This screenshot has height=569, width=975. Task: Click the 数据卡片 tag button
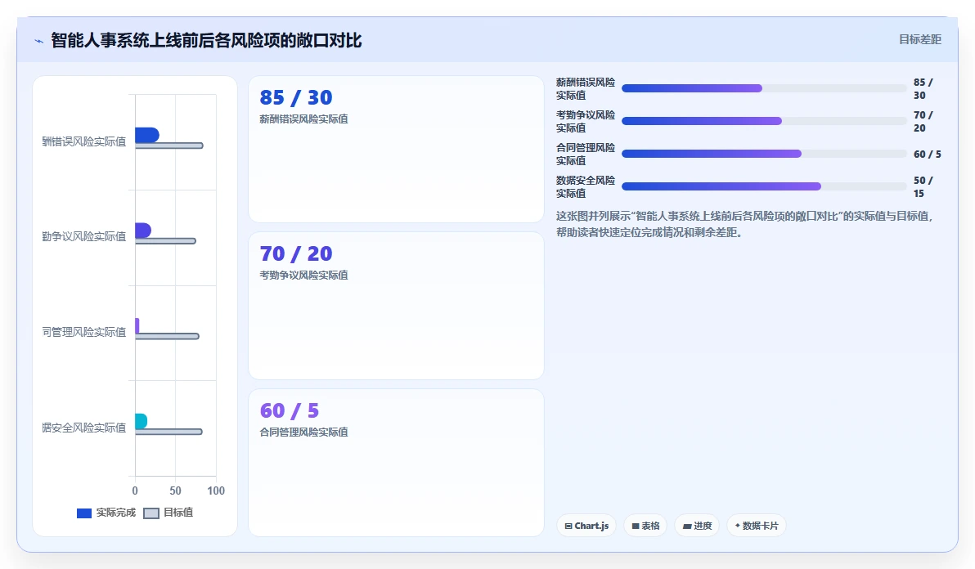(x=756, y=526)
